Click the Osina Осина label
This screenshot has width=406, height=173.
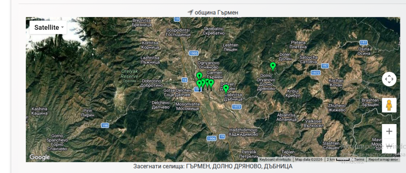coord(364,51)
